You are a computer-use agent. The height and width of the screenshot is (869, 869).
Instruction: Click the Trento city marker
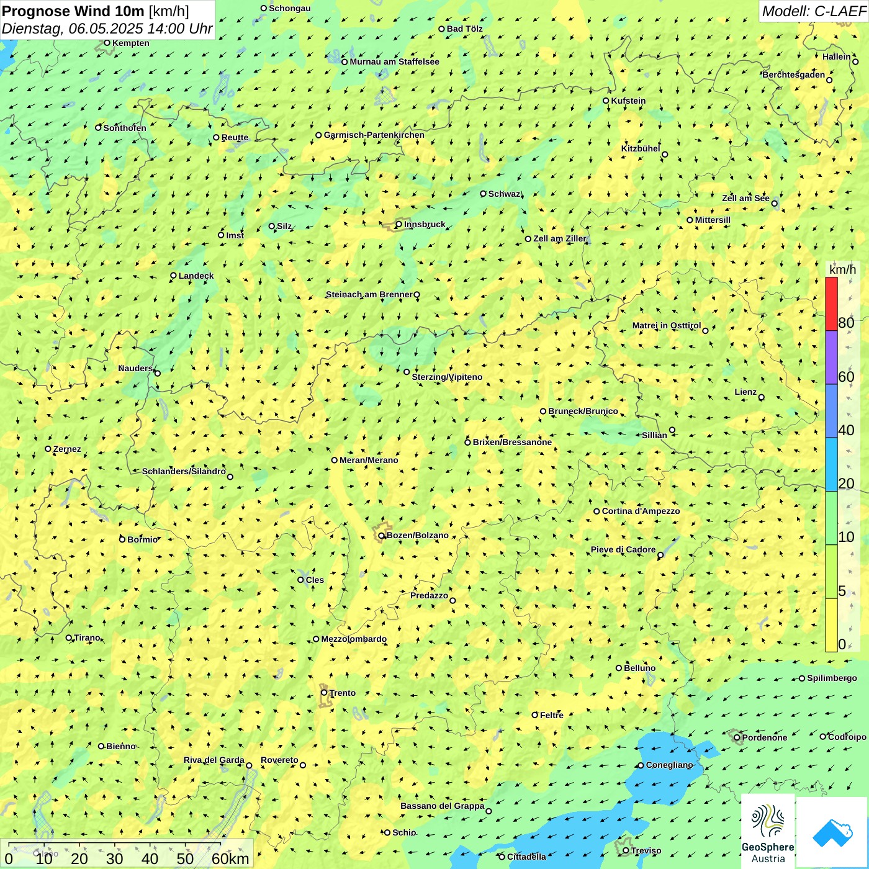tap(324, 693)
